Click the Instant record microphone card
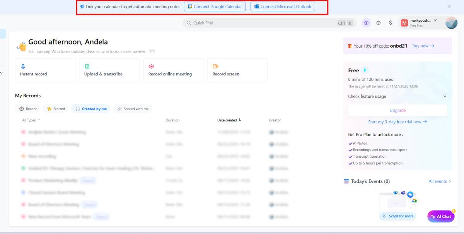Screen dimensions: 464x234 point(45,70)
